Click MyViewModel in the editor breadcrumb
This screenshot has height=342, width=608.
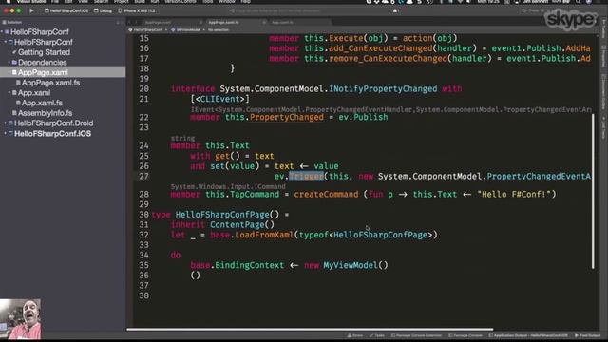point(188,29)
